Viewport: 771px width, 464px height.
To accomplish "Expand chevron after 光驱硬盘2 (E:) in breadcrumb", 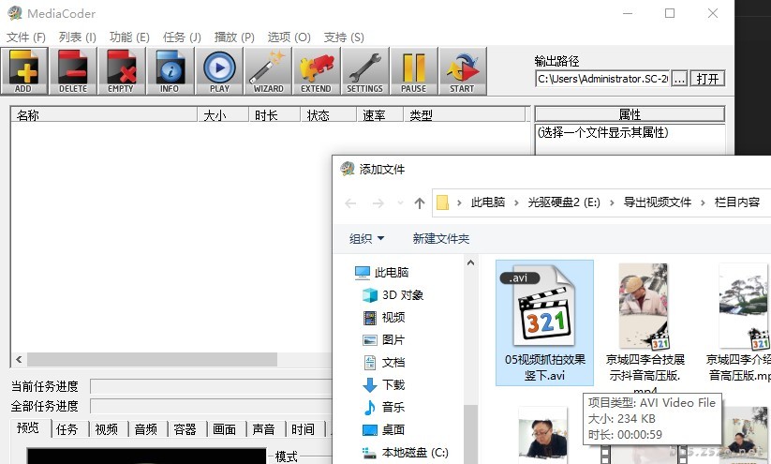I will tap(612, 202).
